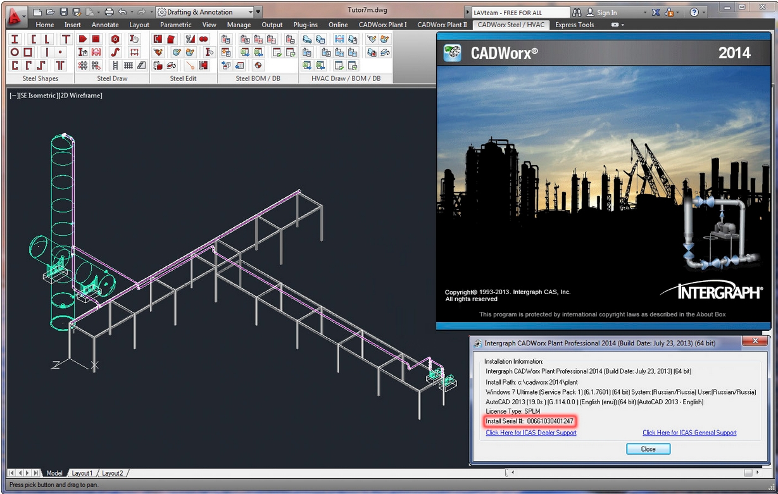Click the ladder tool in Steel Draw
The height and width of the screenshot is (494, 778).
115,65
